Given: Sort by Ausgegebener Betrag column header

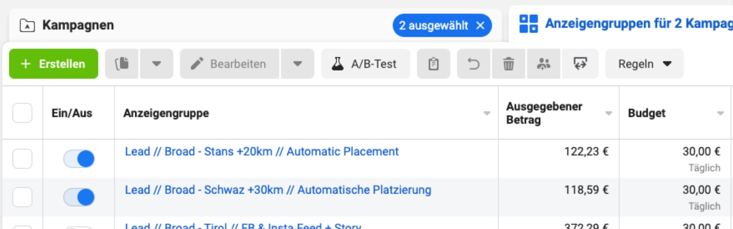Looking at the screenshot, I should 544,113.
